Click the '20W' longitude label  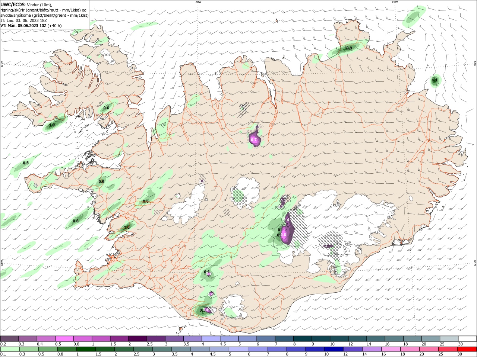[198, 2]
